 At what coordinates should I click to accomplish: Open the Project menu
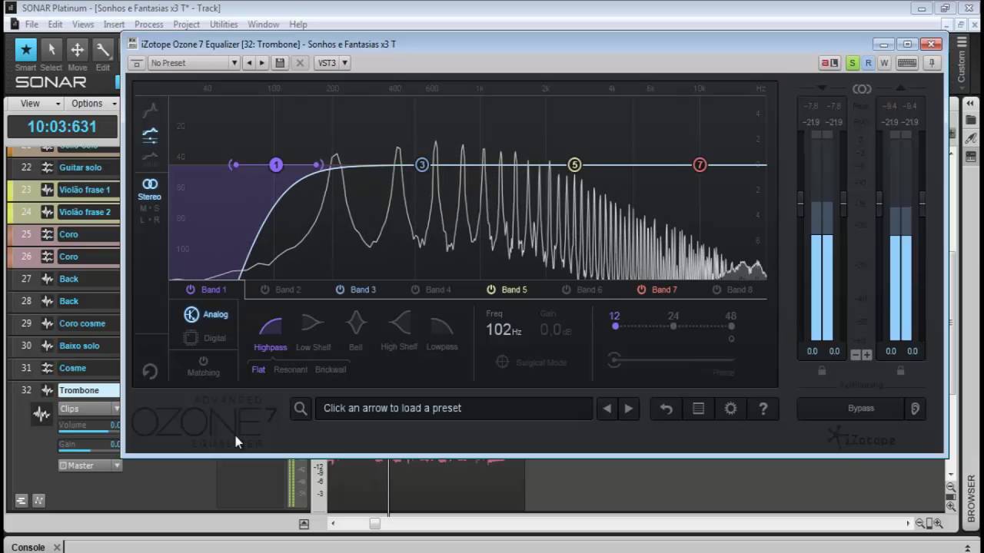[x=187, y=25]
